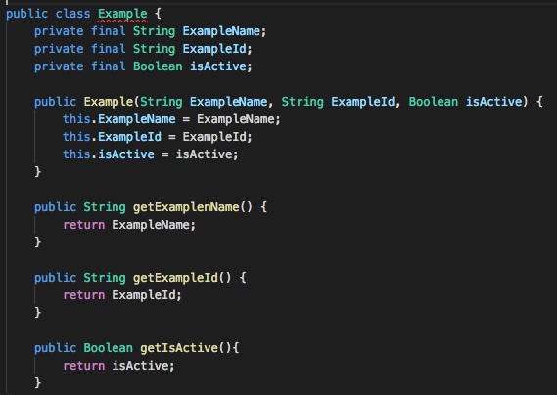Viewport: 557px width, 395px height.
Task: Click the getExamplenName method name
Action: click(x=186, y=207)
